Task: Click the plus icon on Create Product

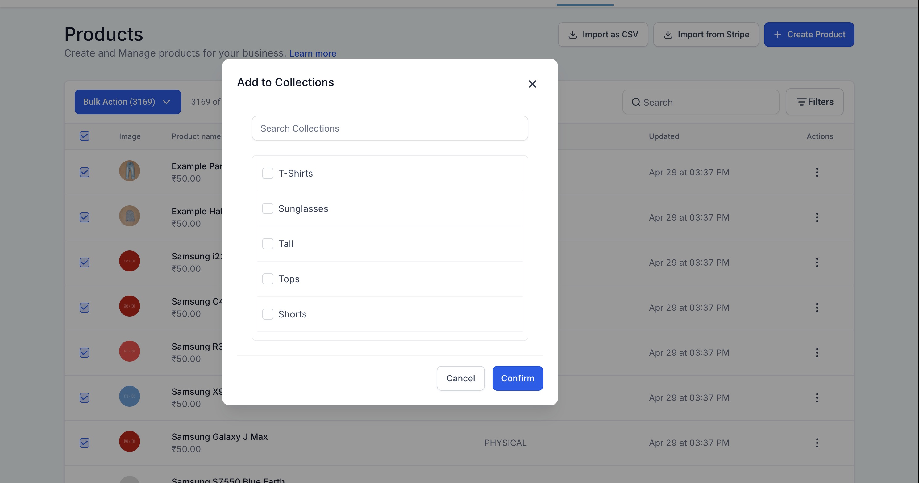Action: tap(778, 35)
